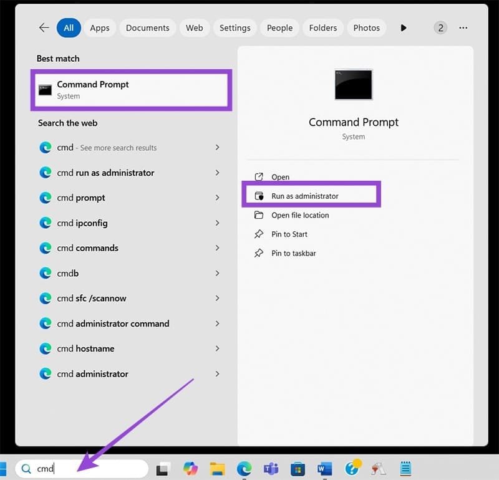This screenshot has height=480, width=499.
Task: Switch to the Apps filter tab
Action: coord(100,28)
